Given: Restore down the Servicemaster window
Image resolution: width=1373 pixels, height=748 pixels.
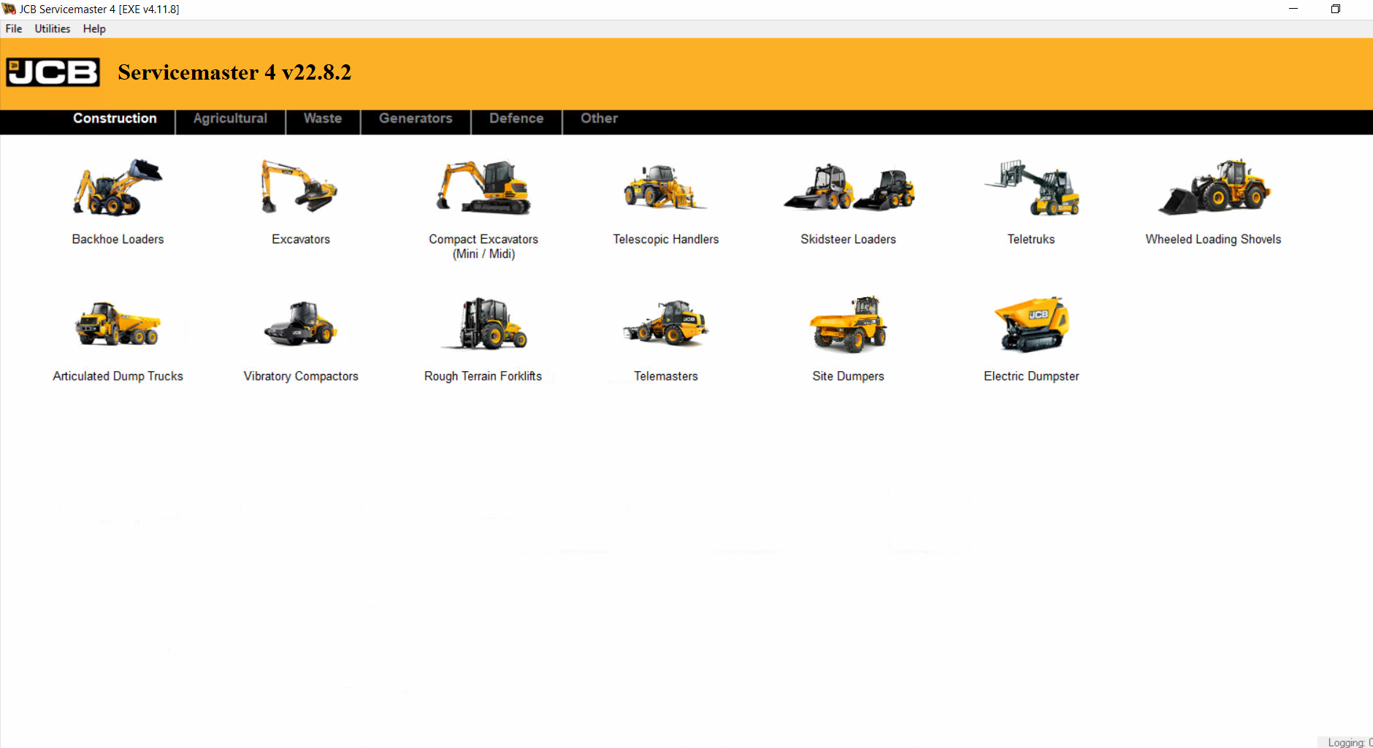Looking at the screenshot, I should click(x=1335, y=9).
